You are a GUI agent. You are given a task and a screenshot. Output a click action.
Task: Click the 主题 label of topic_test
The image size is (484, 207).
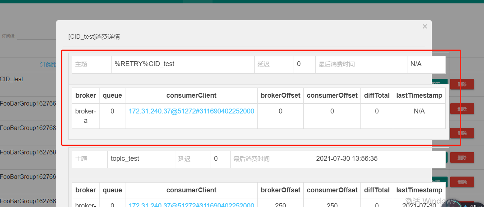point(81,159)
